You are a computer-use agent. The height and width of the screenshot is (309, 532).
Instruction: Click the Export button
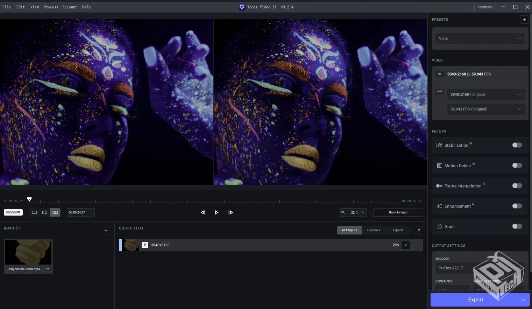pyautogui.click(x=475, y=300)
